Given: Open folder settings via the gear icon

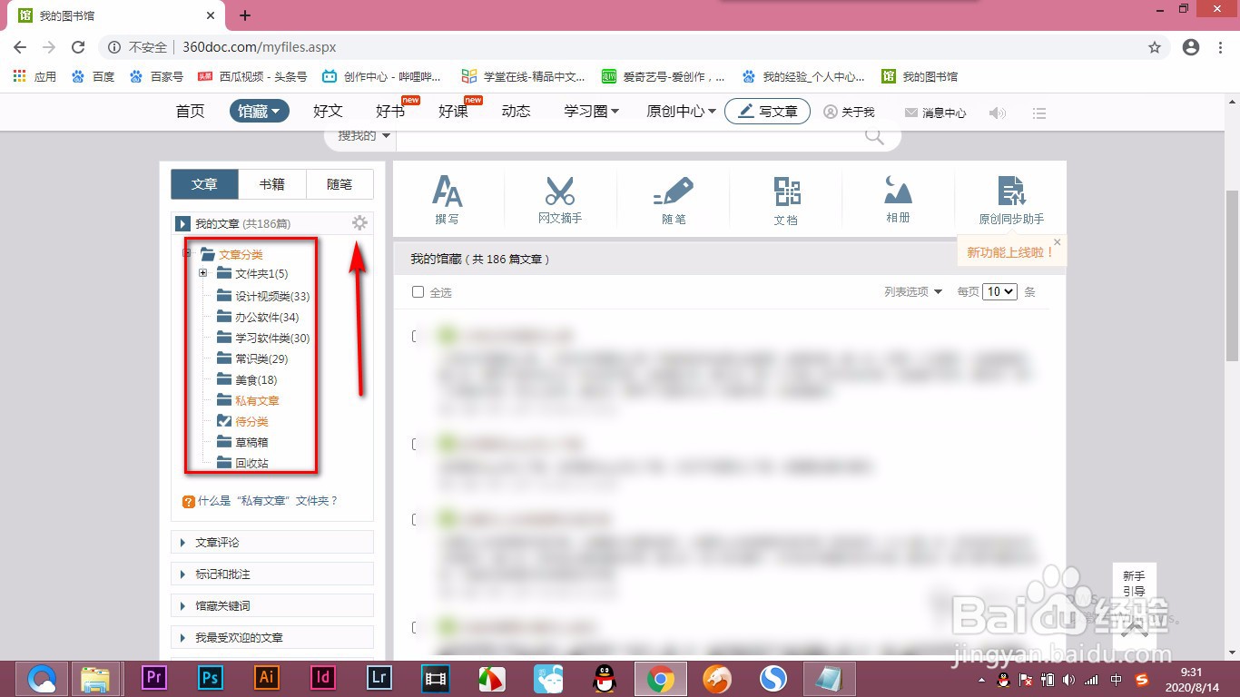Looking at the screenshot, I should pyautogui.click(x=360, y=222).
